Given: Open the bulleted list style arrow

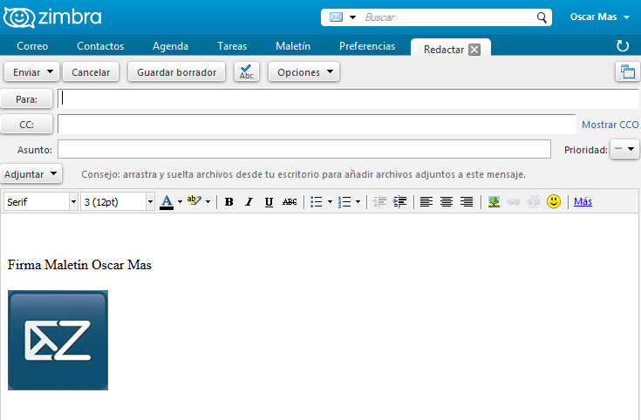Looking at the screenshot, I should coord(330,202).
